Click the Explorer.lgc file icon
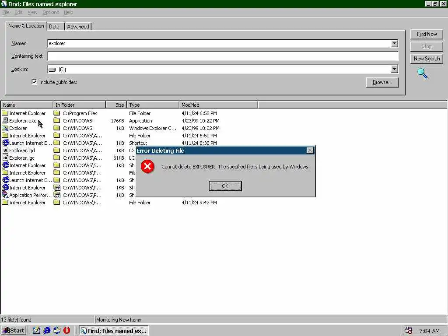 click(x=5, y=157)
